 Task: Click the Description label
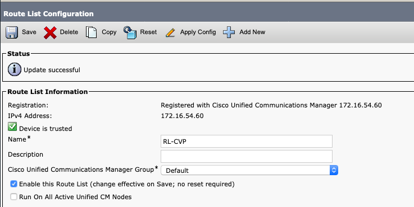point(25,154)
